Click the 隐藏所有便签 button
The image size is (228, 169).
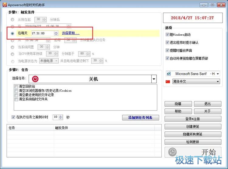pos(193,134)
